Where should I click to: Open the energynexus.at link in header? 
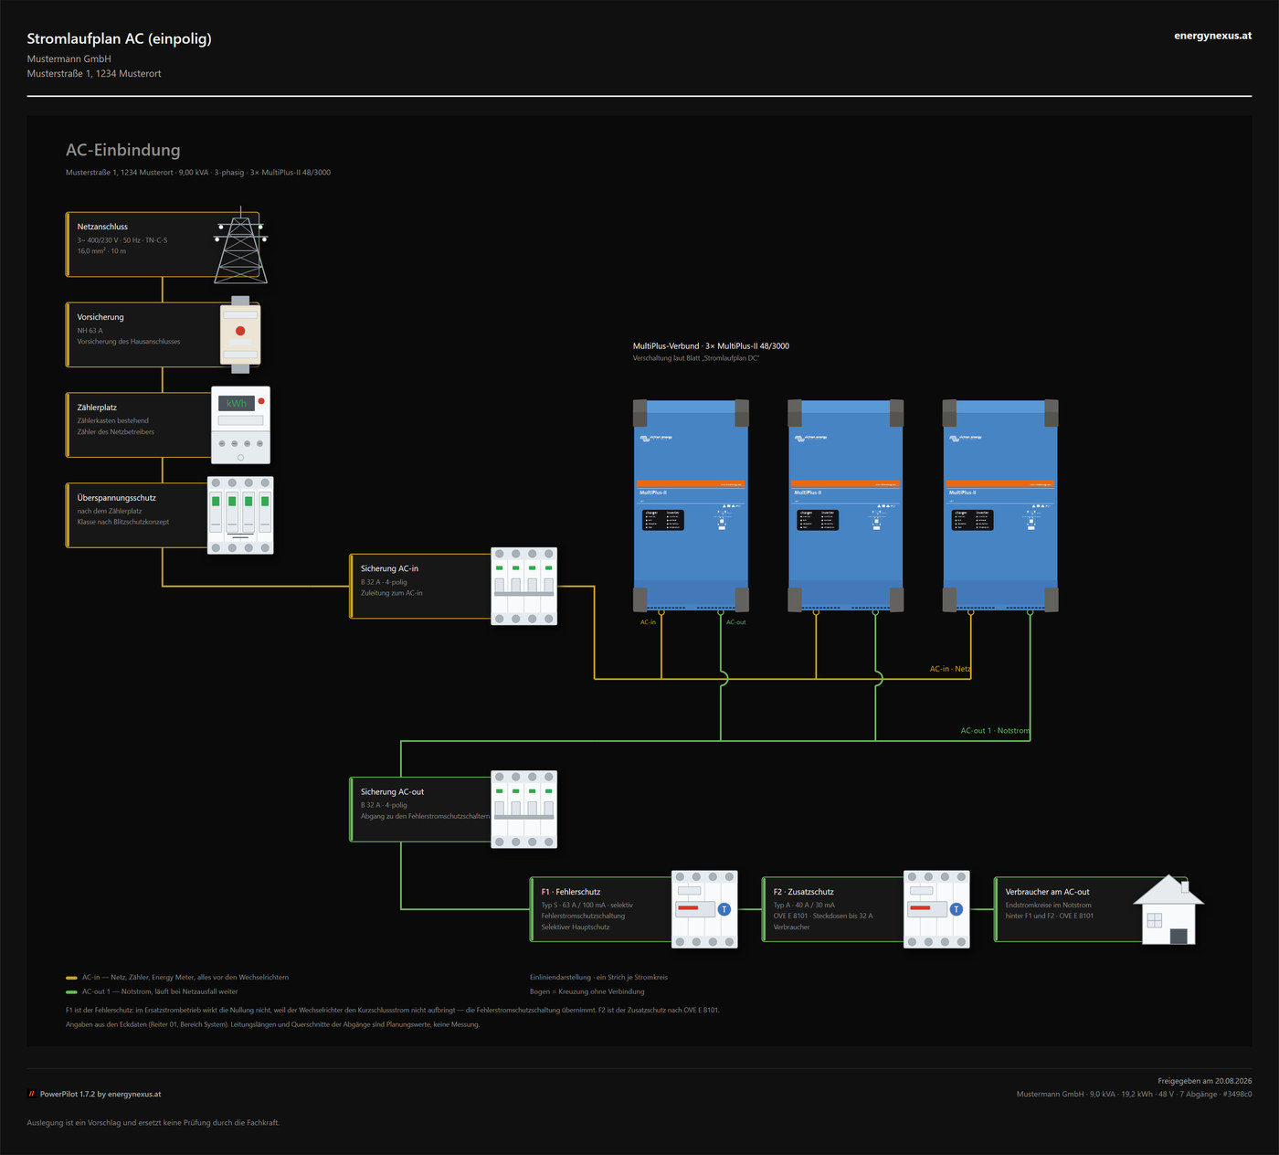tap(1212, 36)
